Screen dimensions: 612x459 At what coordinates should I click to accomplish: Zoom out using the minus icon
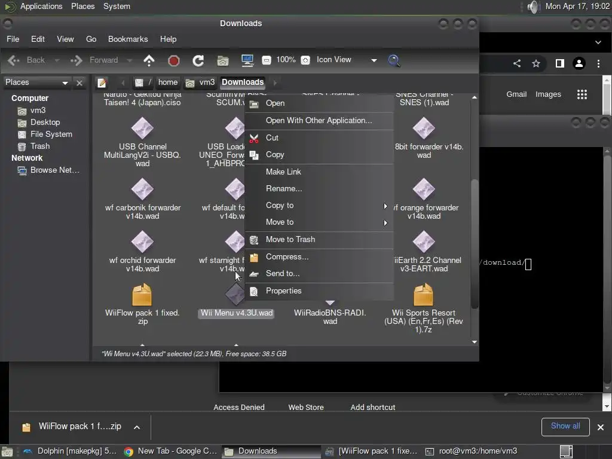tap(267, 60)
